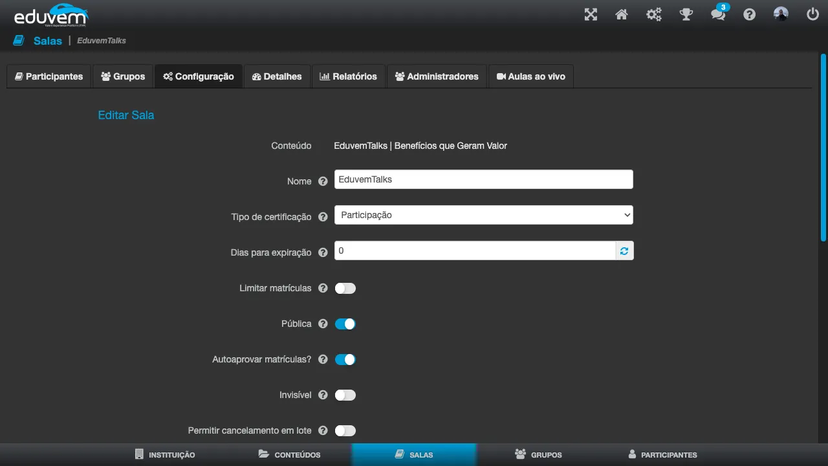Image resolution: width=828 pixels, height=466 pixels.
Task: Select the Configuração tab
Action: [199, 76]
